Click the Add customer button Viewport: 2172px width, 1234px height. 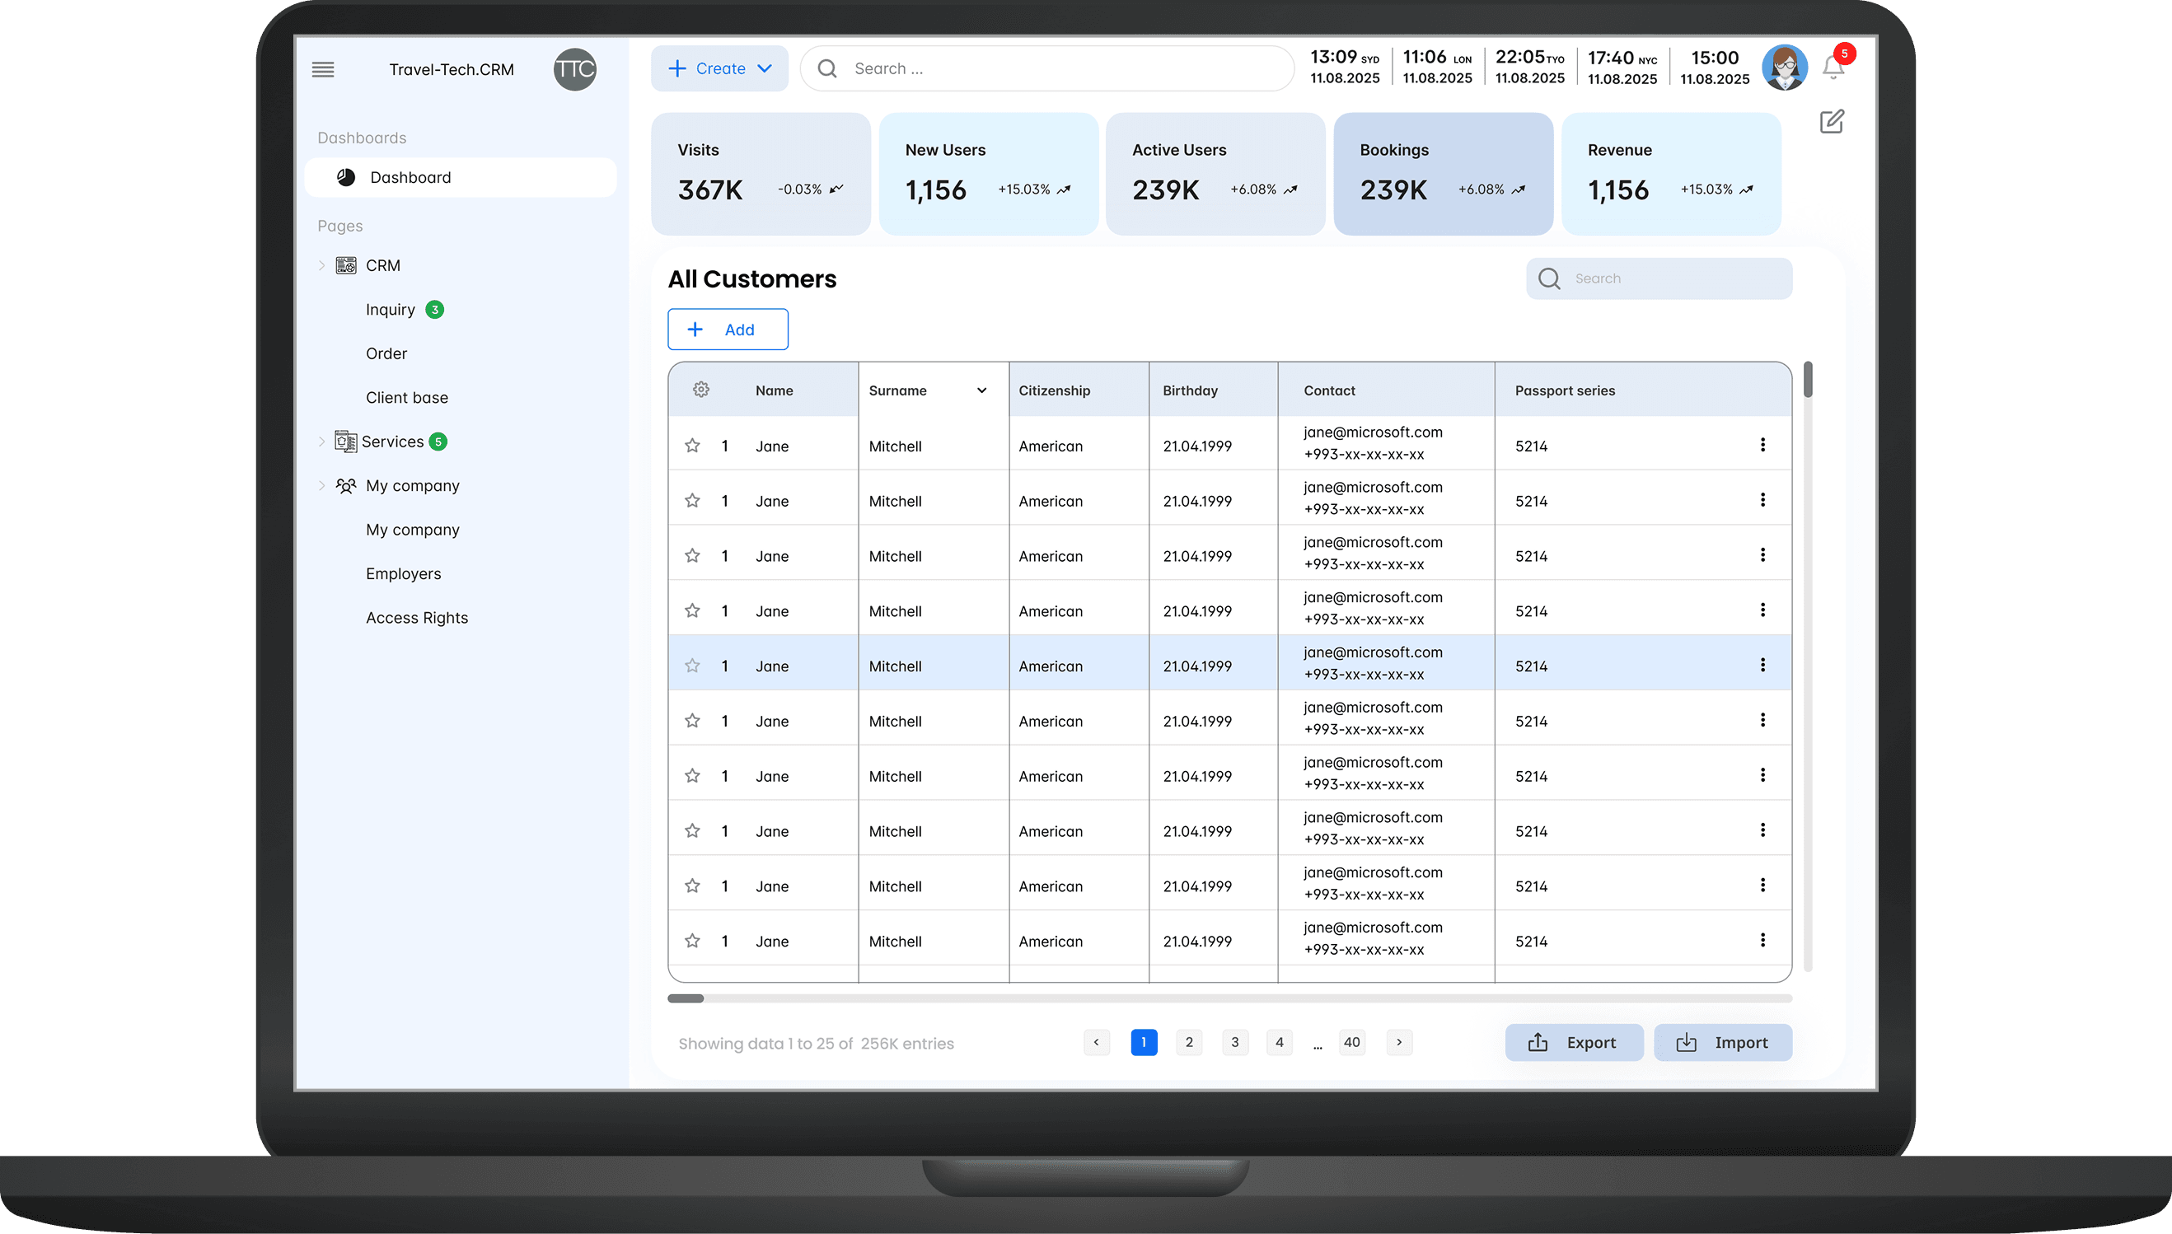point(728,330)
